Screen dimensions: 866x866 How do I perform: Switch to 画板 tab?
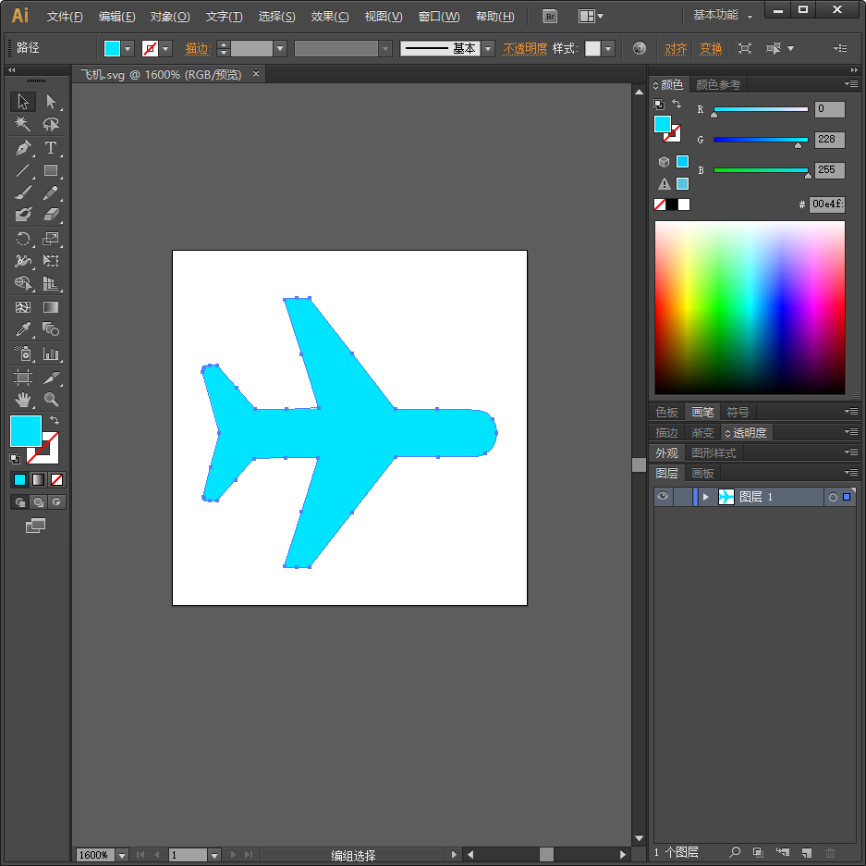coord(702,474)
